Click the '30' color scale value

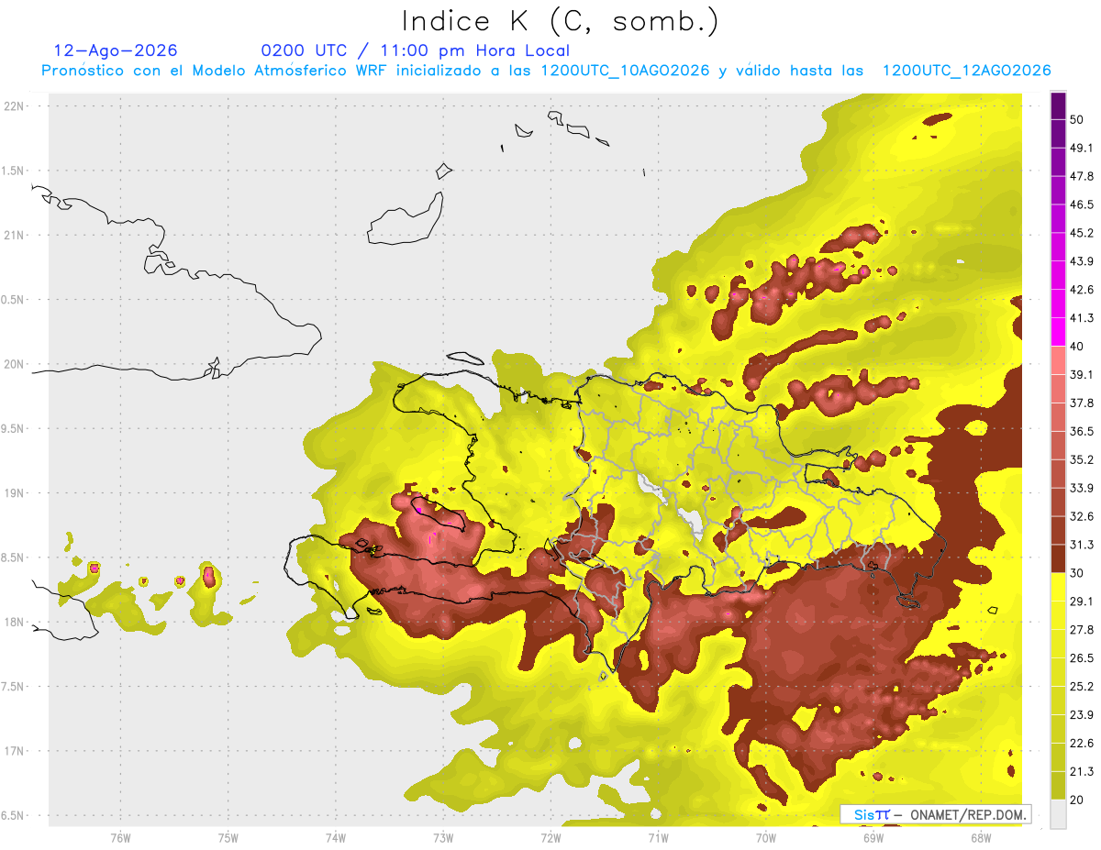[x=1078, y=573]
